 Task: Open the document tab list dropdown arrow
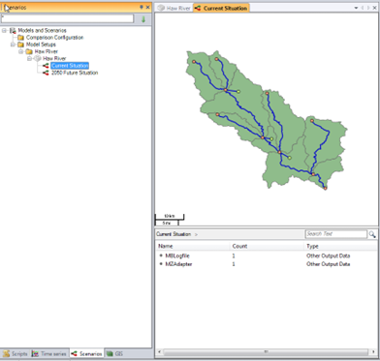(356, 8)
